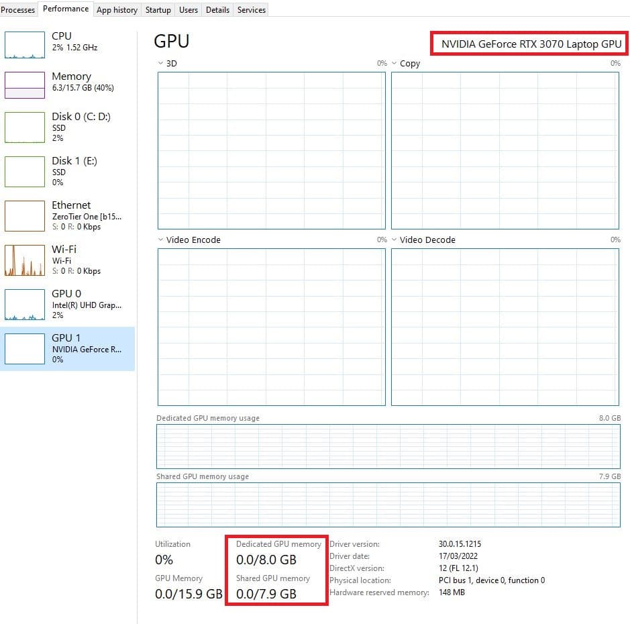Open the Video Encode graph dropdown
The width and height of the screenshot is (630, 624).
pyautogui.click(x=161, y=240)
